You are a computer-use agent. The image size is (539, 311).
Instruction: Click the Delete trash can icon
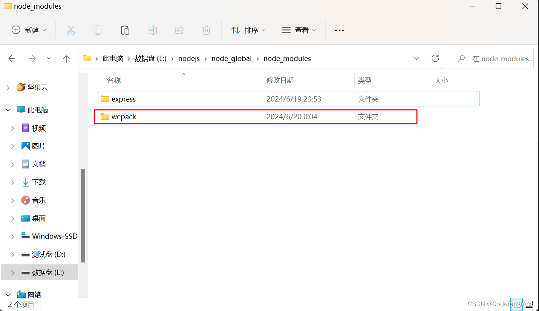(x=206, y=30)
